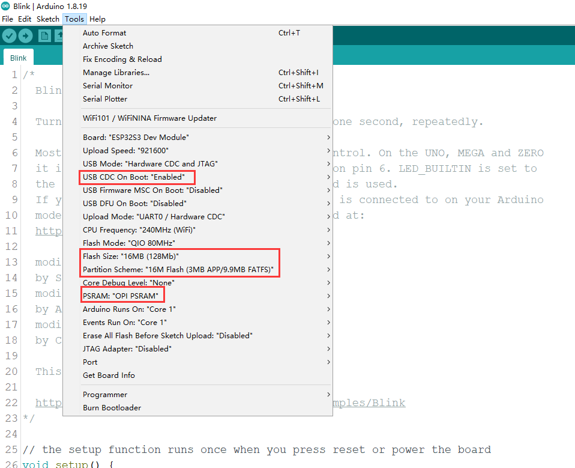The image size is (575, 468).
Task: Click the New sketch toolbar icon
Action: 44,36
